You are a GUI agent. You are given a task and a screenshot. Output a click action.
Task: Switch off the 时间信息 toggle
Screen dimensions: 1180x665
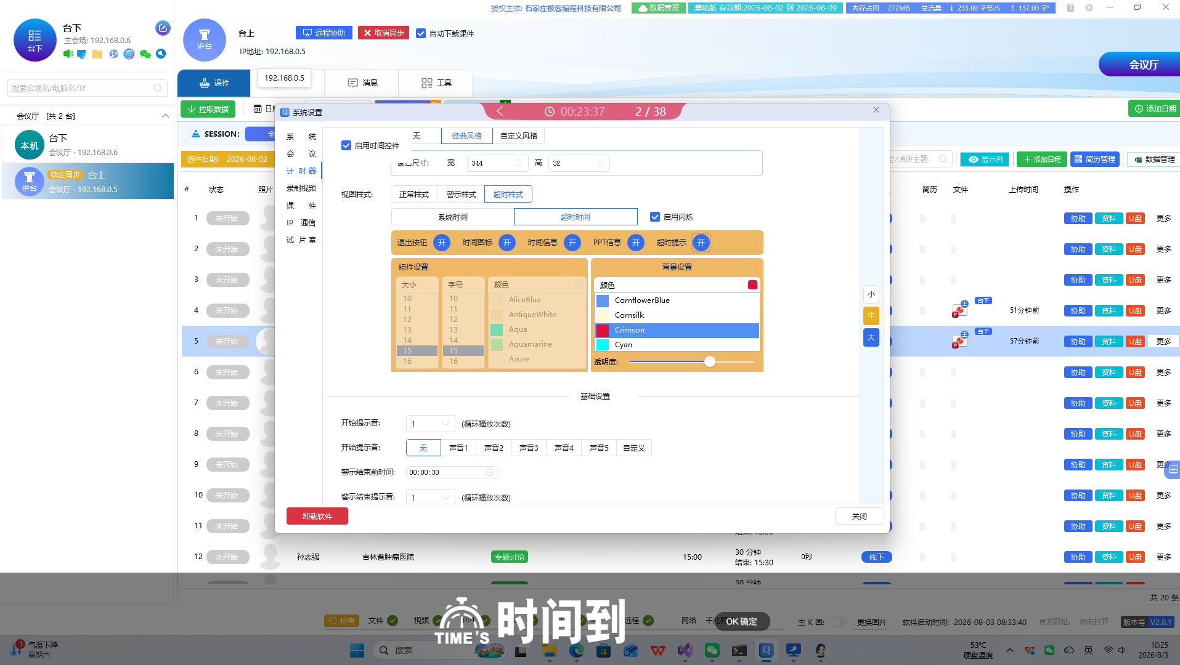(572, 243)
